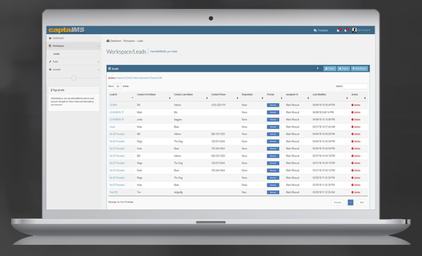Image resolution: width=422 pixels, height=256 pixels.
Task: Open the Show entries count box
Action: (118, 86)
